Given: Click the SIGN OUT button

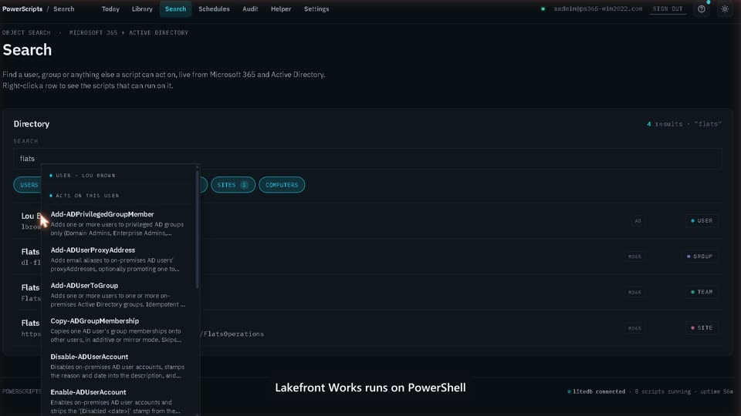Looking at the screenshot, I should point(668,9).
